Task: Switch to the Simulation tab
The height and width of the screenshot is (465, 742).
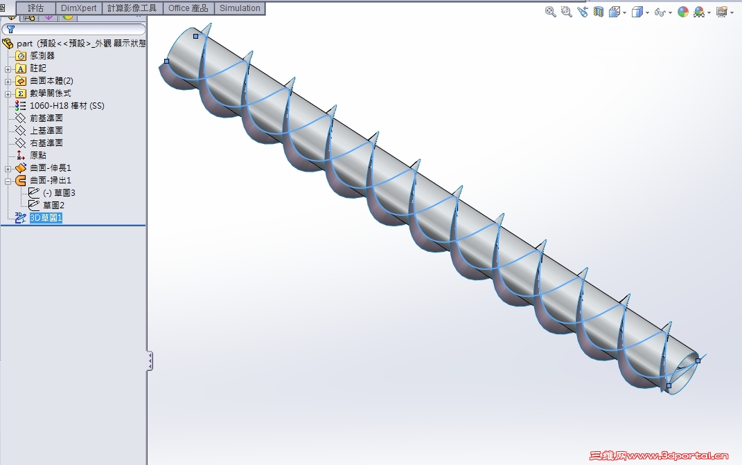Action: tap(240, 8)
